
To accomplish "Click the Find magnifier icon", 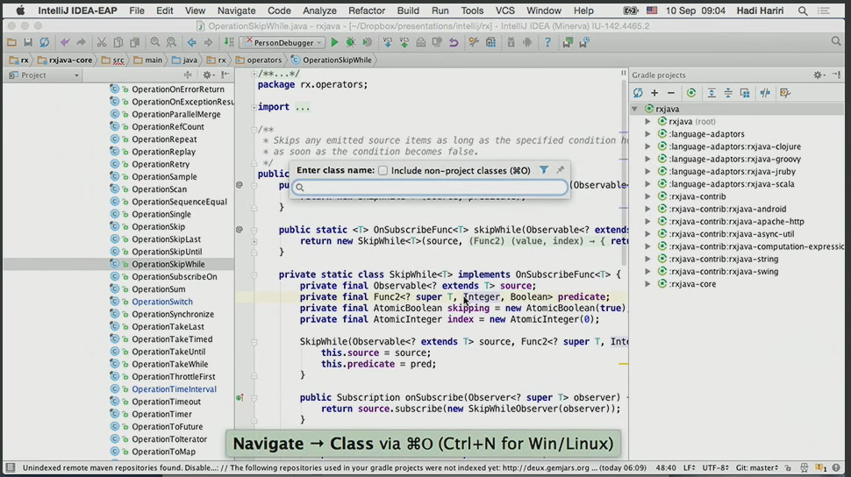I will click(x=155, y=42).
